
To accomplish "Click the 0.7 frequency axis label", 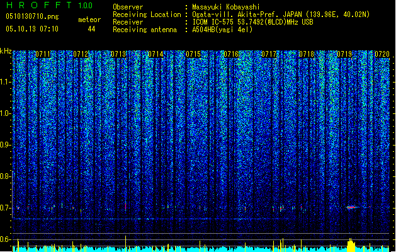I will click(x=6, y=208).
